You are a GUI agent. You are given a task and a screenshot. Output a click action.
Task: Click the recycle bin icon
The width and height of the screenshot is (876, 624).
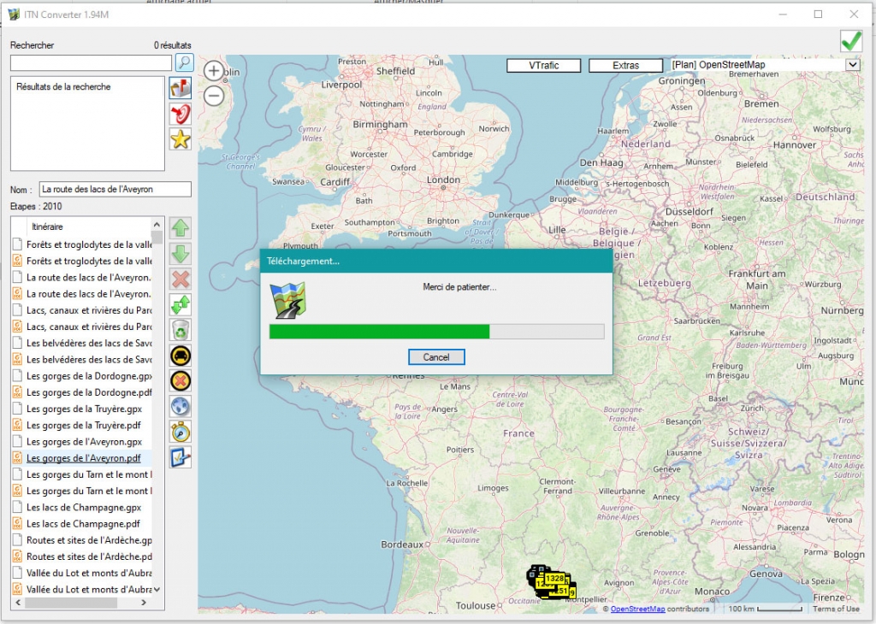point(181,331)
